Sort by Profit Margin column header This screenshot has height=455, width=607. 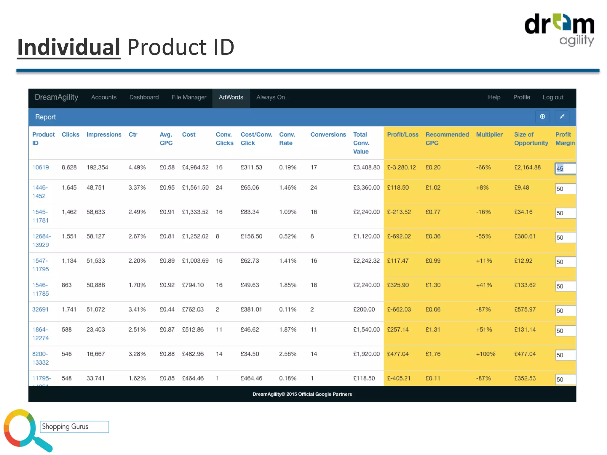565,139
